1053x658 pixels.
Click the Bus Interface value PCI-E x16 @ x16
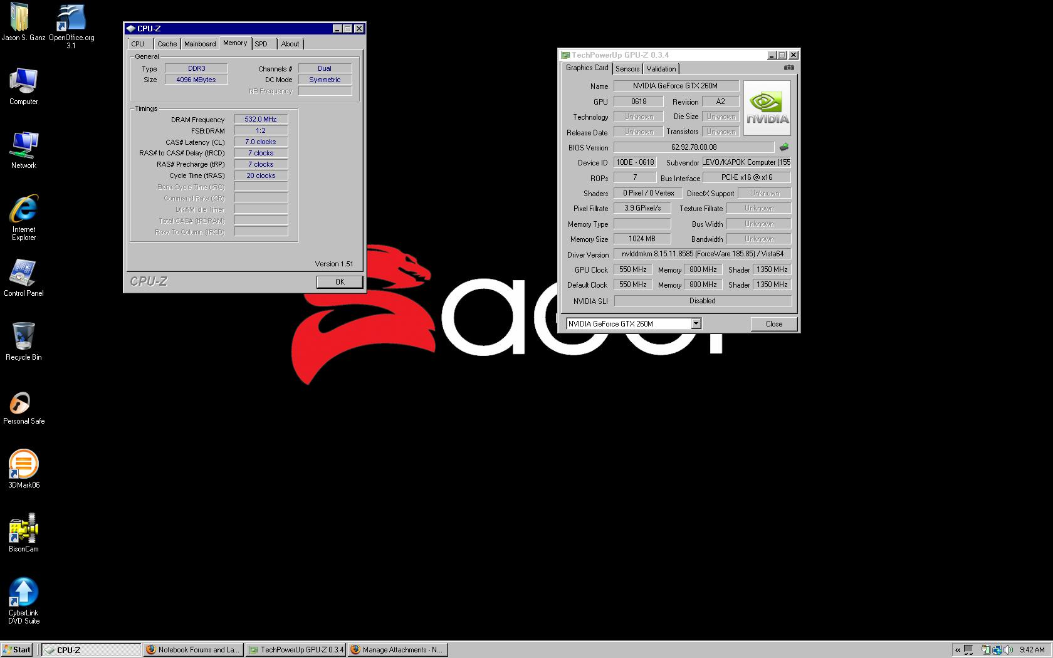pyautogui.click(x=747, y=177)
